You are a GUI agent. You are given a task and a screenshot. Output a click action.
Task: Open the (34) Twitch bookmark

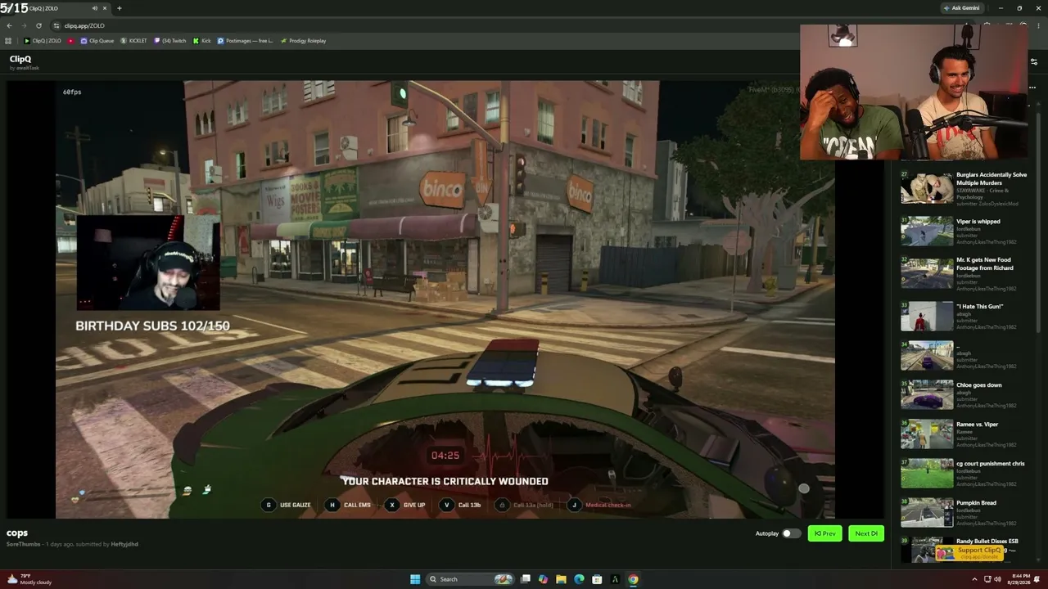(x=169, y=41)
